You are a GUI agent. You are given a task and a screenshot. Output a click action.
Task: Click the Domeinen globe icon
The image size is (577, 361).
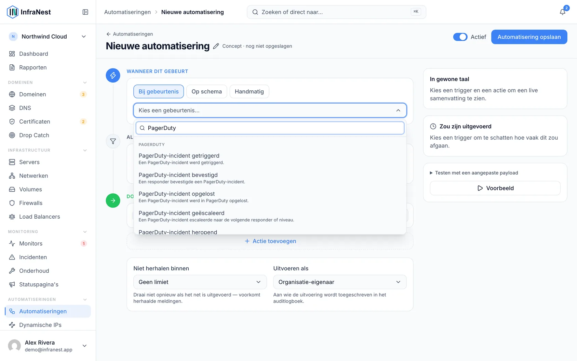(x=12, y=94)
